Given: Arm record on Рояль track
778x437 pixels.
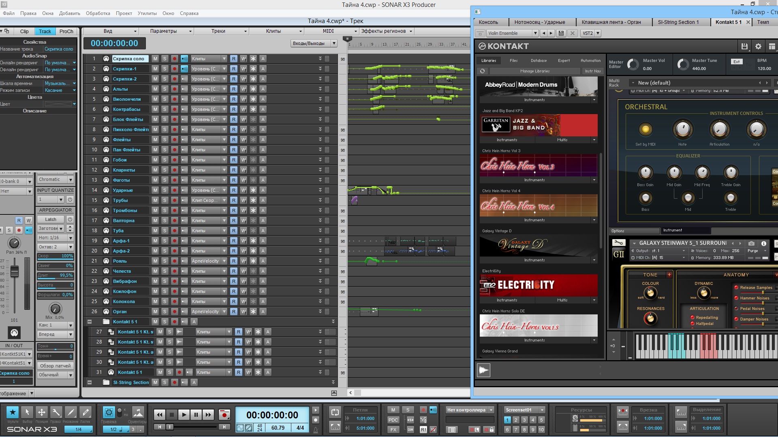Looking at the screenshot, I should pos(175,261).
